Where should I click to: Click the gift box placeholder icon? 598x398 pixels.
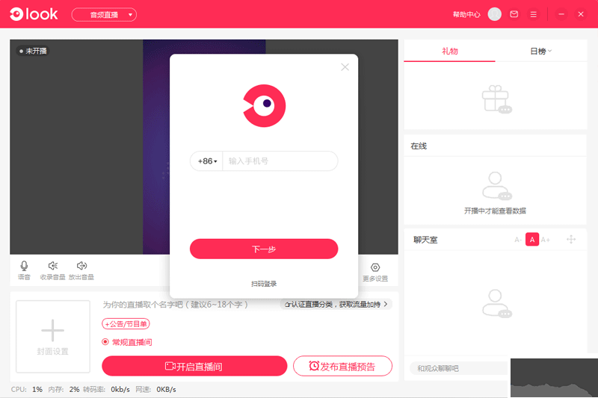pos(496,99)
